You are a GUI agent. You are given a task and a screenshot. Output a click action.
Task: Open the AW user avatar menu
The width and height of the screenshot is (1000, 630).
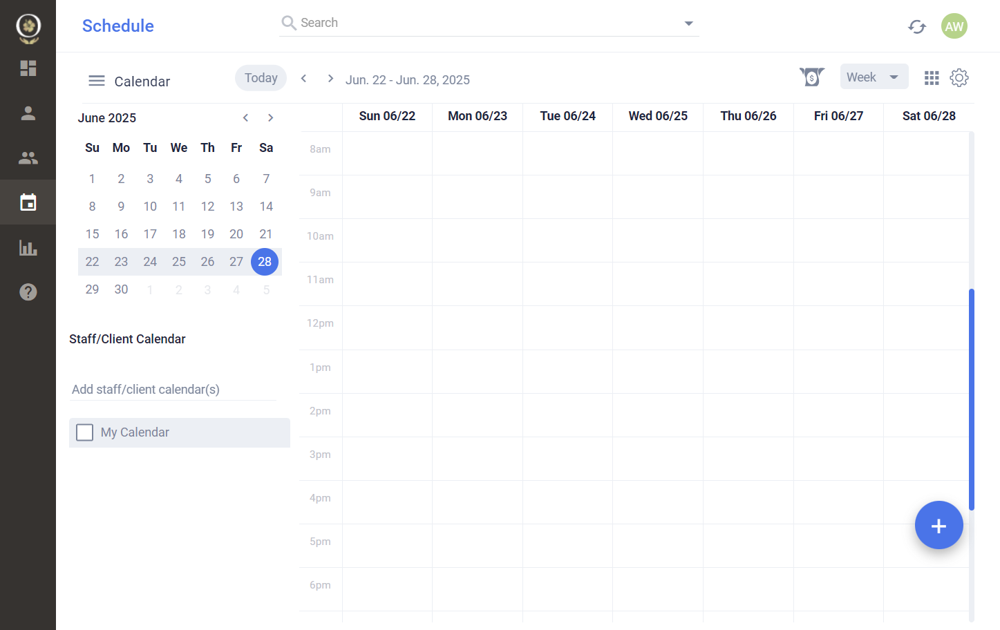pyautogui.click(x=954, y=26)
